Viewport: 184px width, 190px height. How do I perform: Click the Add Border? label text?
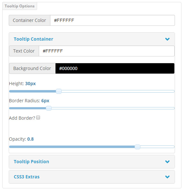[x=22, y=118]
